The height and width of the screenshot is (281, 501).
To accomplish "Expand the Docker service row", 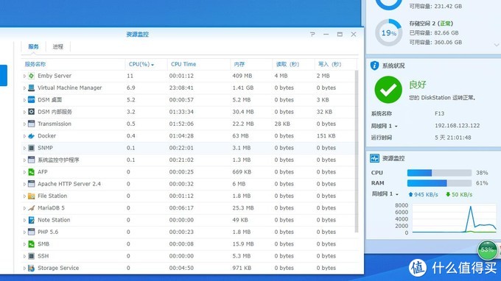I will [24, 136].
